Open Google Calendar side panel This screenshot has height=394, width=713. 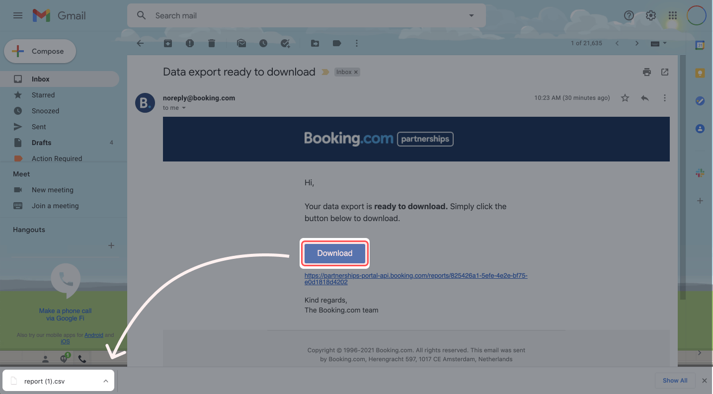tap(700, 45)
